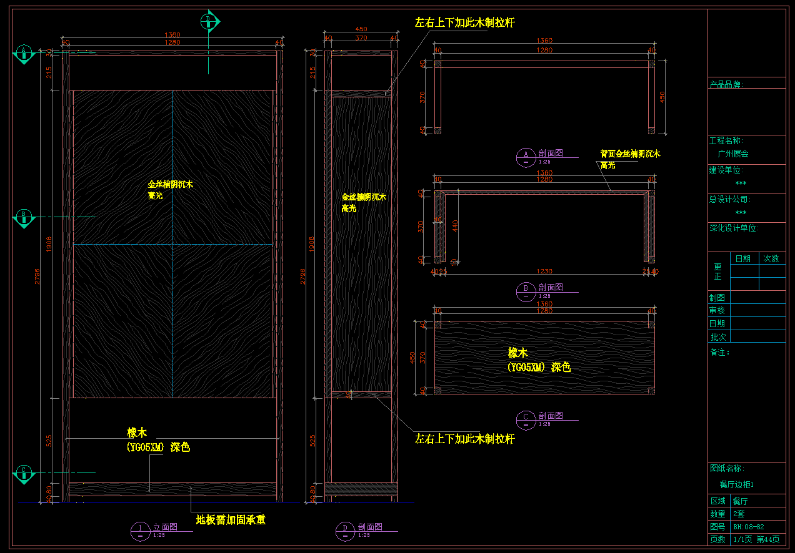
Task: Click the drawing name 餐厅边柜1 in title block
Action: coord(737,484)
